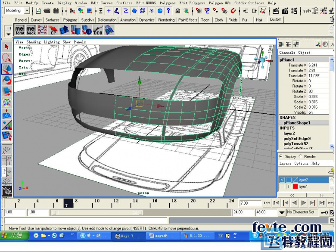This screenshot has width=336, height=252.
Task: Pick the Rotate tool sphere icon
Action: click(x=6, y=80)
